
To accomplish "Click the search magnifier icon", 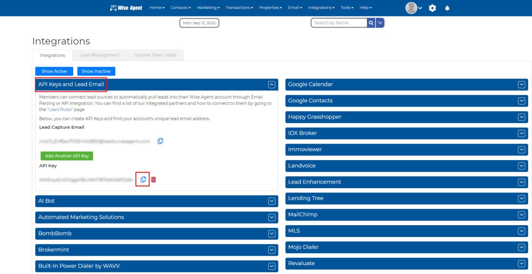I will coord(371,23).
